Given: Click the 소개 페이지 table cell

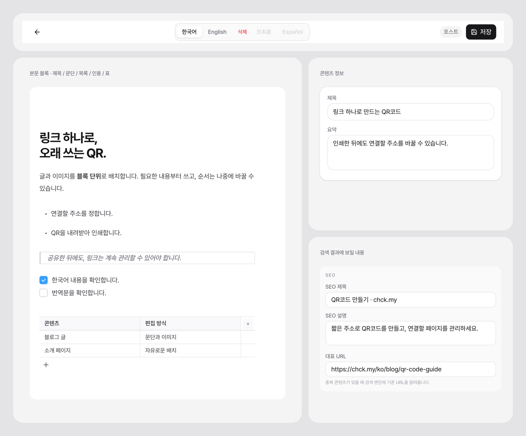Looking at the screenshot, I should 89,350.
